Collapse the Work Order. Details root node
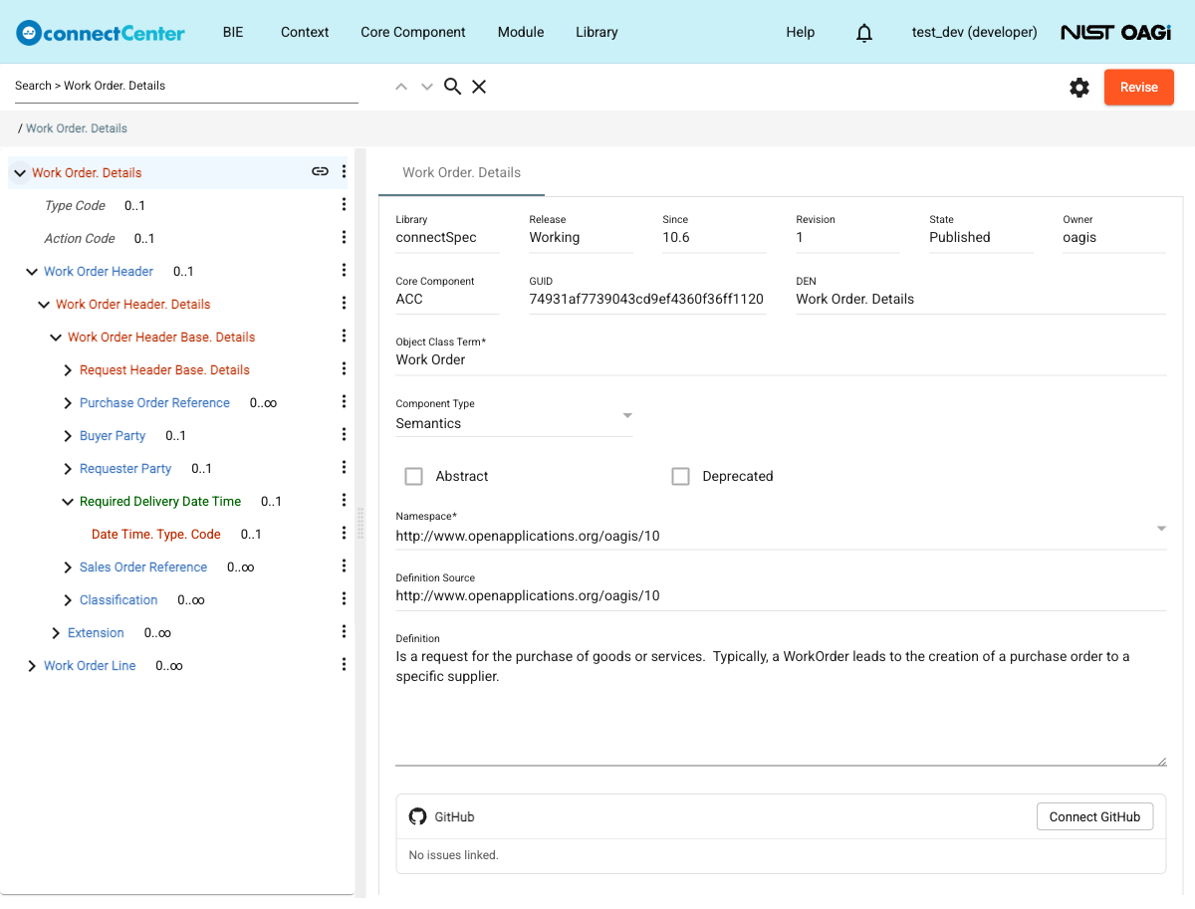The image size is (1195, 909). 20,172
